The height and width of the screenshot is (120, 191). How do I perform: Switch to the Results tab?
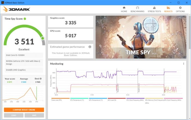pos(168,9)
